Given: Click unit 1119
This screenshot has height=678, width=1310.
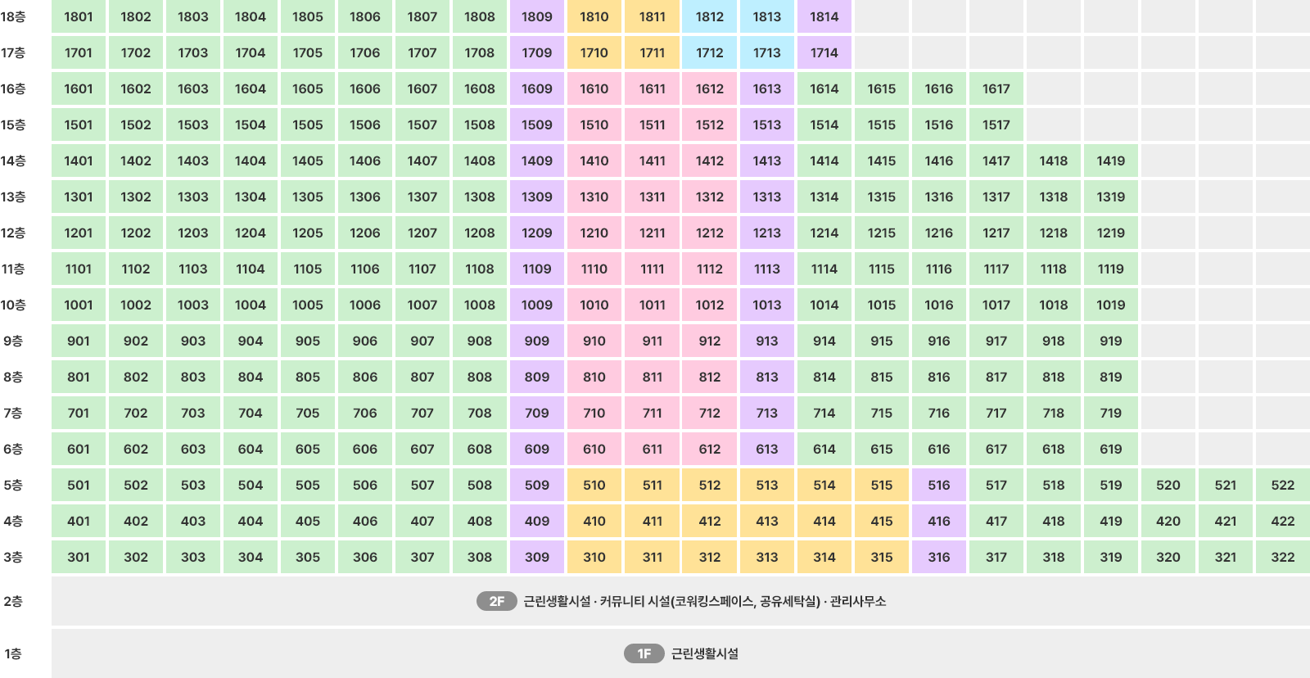Looking at the screenshot, I should point(1110,269).
